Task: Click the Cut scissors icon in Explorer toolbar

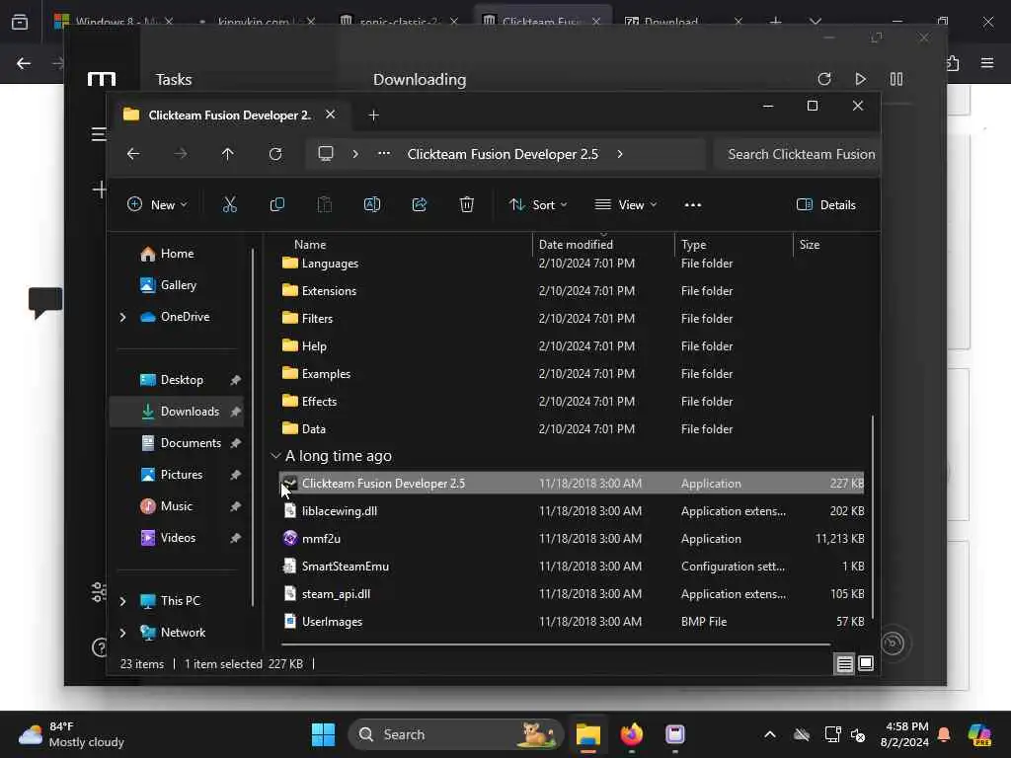Action: pyautogui.click(x=229, y=205)
